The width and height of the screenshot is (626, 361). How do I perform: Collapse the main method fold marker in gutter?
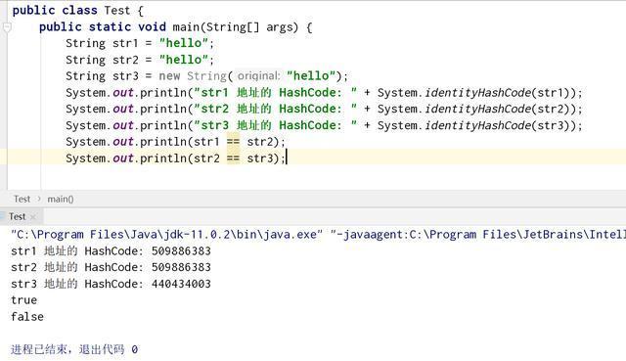click(7, 27)
